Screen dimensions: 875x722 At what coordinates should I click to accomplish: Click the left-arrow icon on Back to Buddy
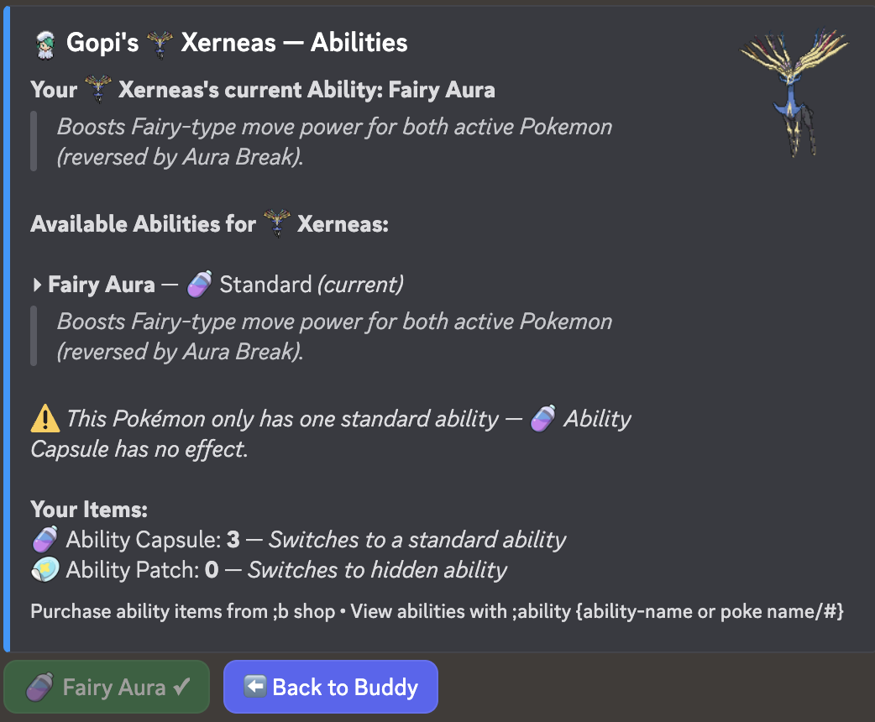(x=254, y=687)
